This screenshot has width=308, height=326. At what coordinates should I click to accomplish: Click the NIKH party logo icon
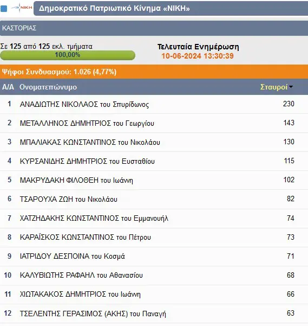[22, 8]
